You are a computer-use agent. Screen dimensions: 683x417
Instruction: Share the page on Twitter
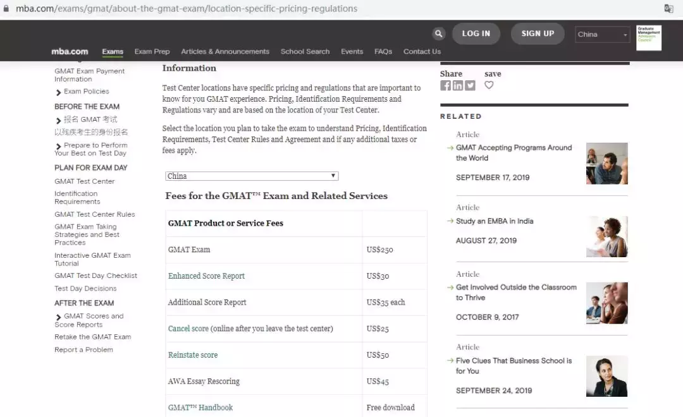point(470,85)
